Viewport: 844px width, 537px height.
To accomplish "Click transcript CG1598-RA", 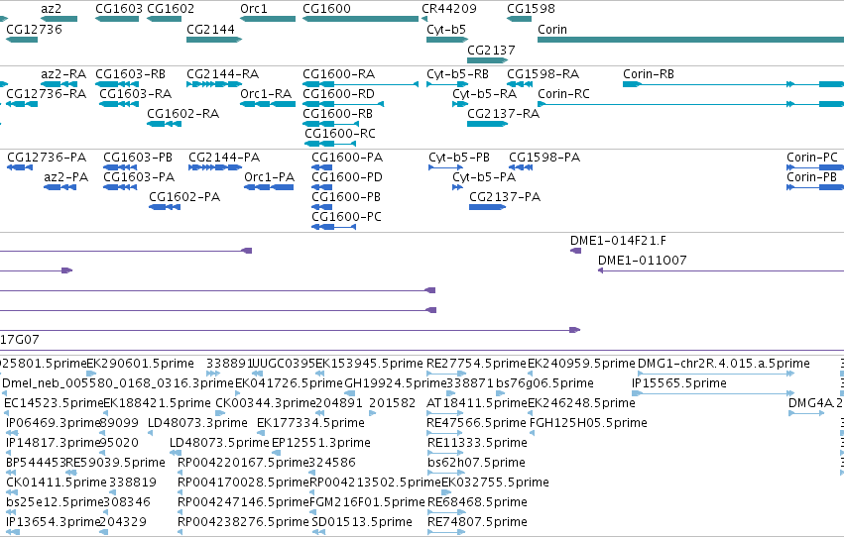I will click(520, 84).
